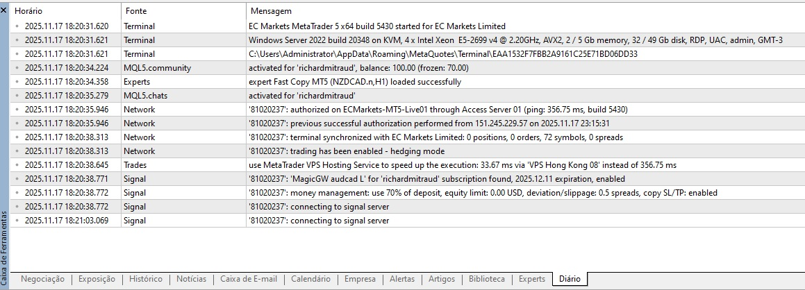Switch to the Experts tab
This screenshot has height=290, width=805.
tap(532, 279)
